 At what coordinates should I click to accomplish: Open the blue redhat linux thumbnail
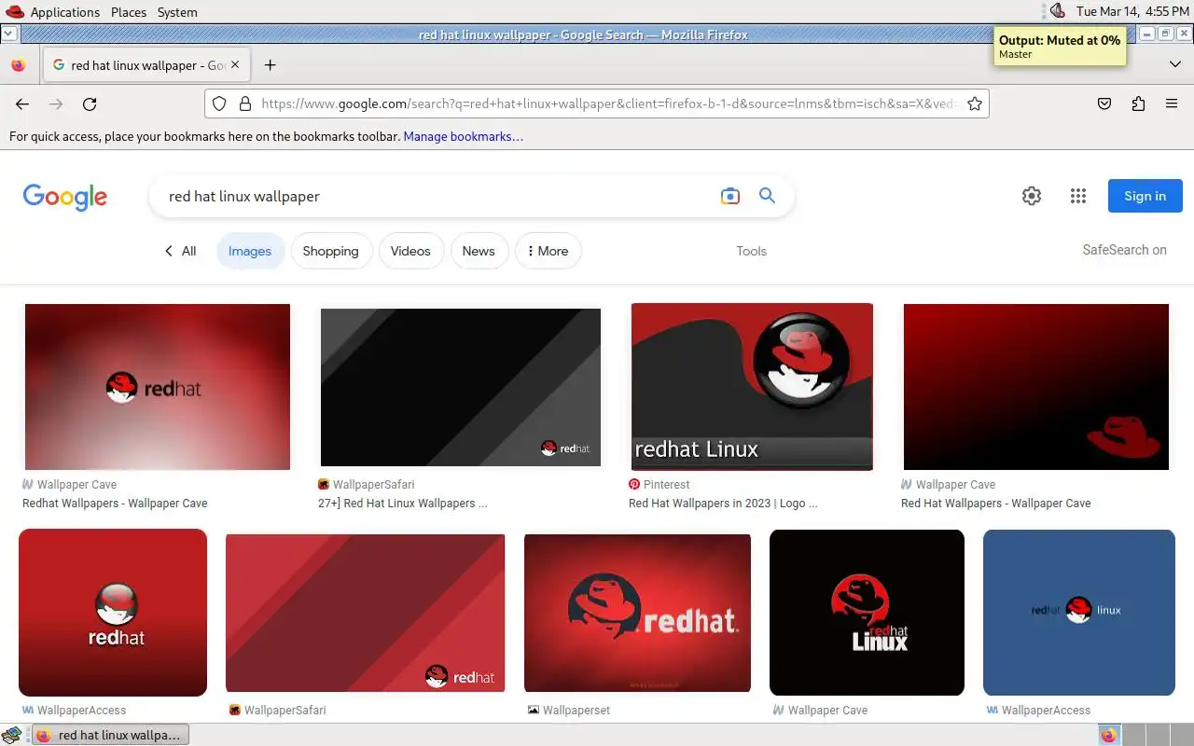[1078, 613]
